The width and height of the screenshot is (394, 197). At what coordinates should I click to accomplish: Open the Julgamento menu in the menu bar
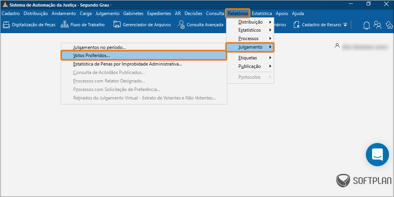[107, 13]
